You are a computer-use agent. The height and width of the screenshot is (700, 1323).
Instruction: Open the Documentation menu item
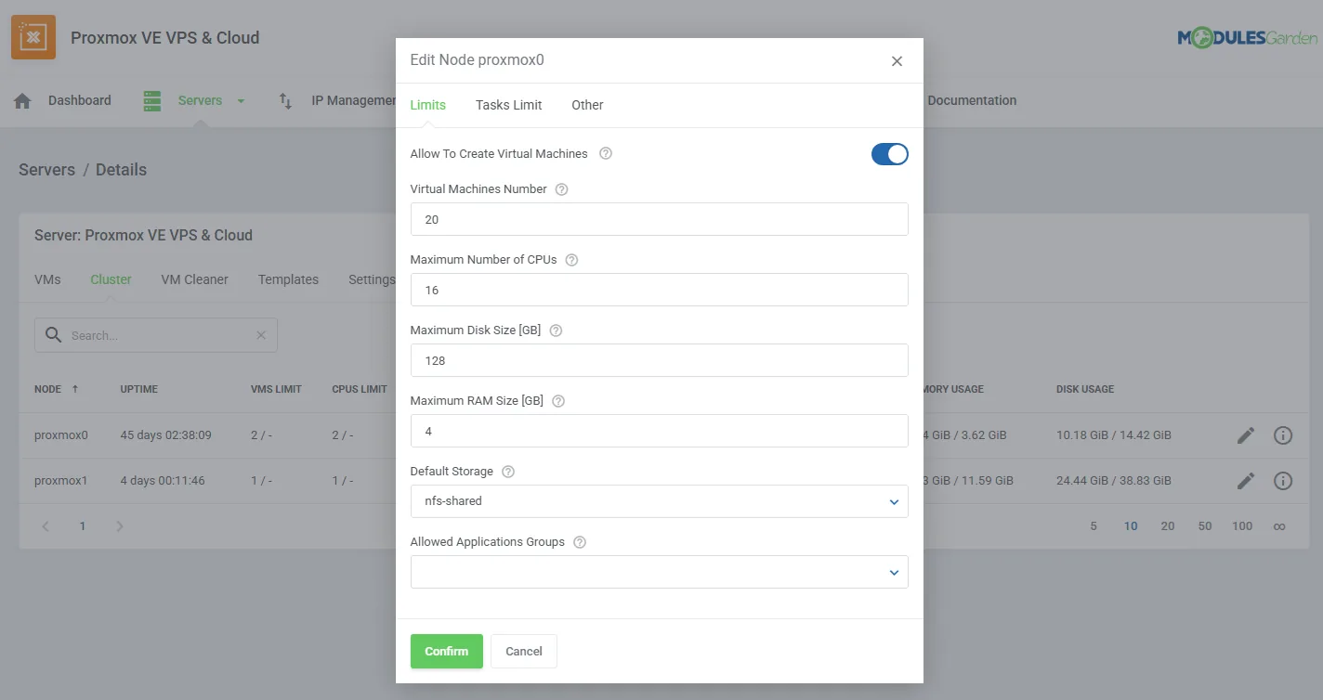972,100
